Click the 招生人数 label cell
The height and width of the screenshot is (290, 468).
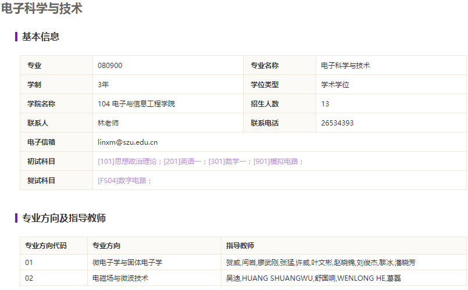(280, 104)
